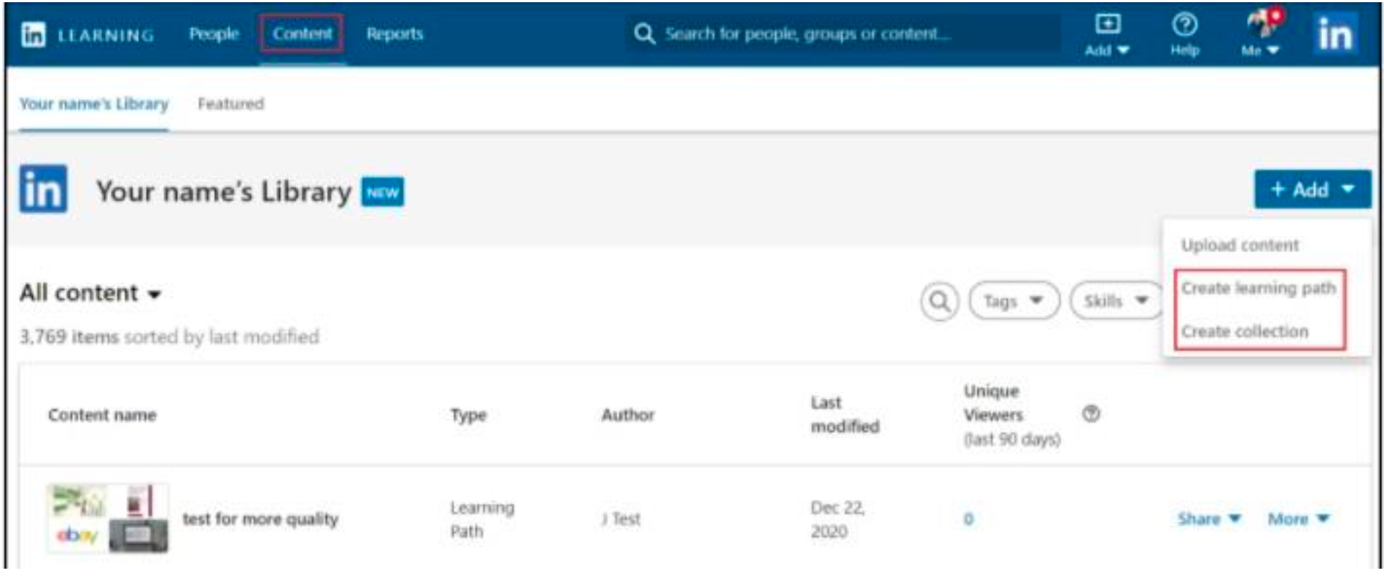Viewport: 1384px width, 576px height.
Task: Open the All content dropdown
Action: pos(90,293)
